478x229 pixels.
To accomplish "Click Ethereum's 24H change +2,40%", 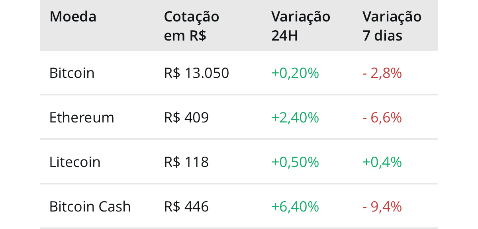I will [295, 118].
